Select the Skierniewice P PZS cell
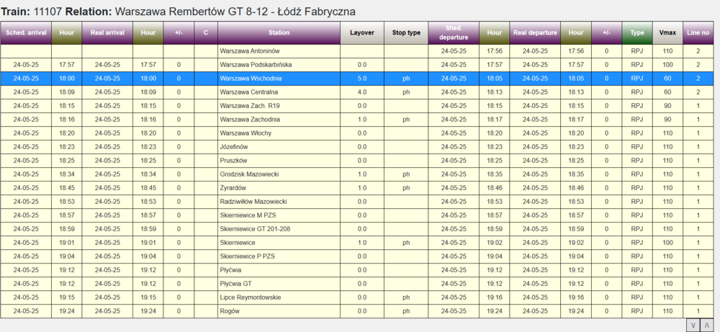This screenshot has height=332, width=720. [279, 256]
